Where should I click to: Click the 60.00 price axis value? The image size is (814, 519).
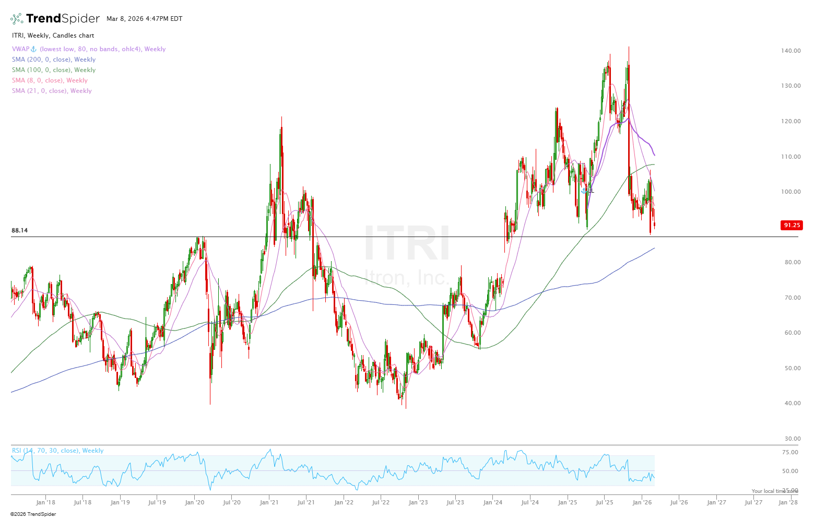point(793,333)
